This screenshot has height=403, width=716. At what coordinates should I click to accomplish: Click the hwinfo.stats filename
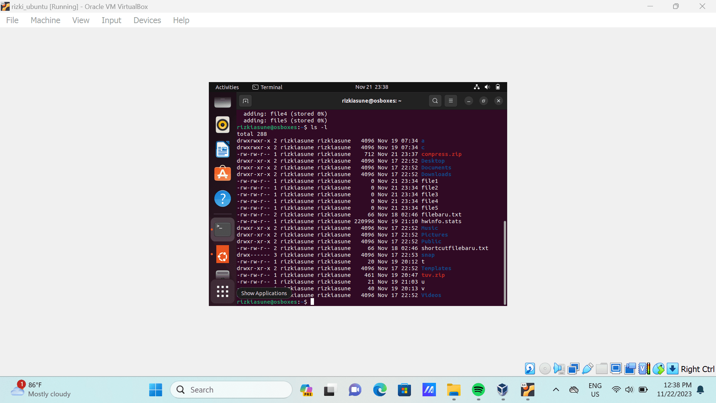coord(442,221)
